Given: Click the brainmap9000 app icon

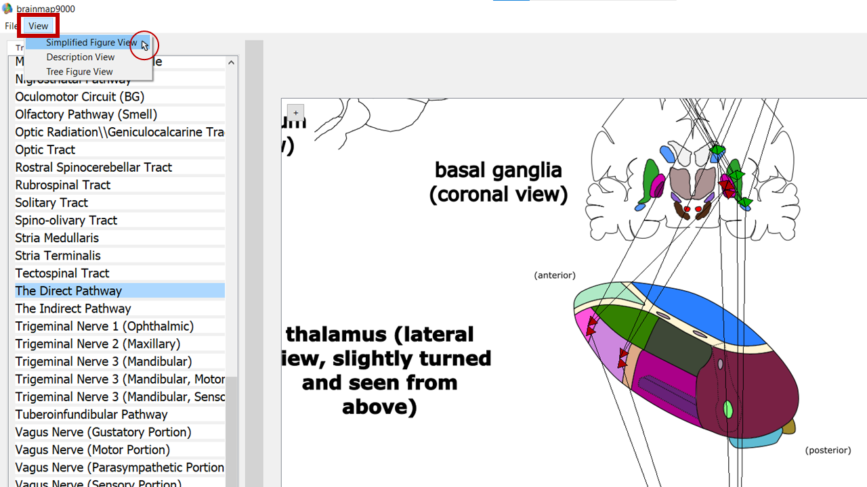Looking at the screenshot, I should 7,9.
